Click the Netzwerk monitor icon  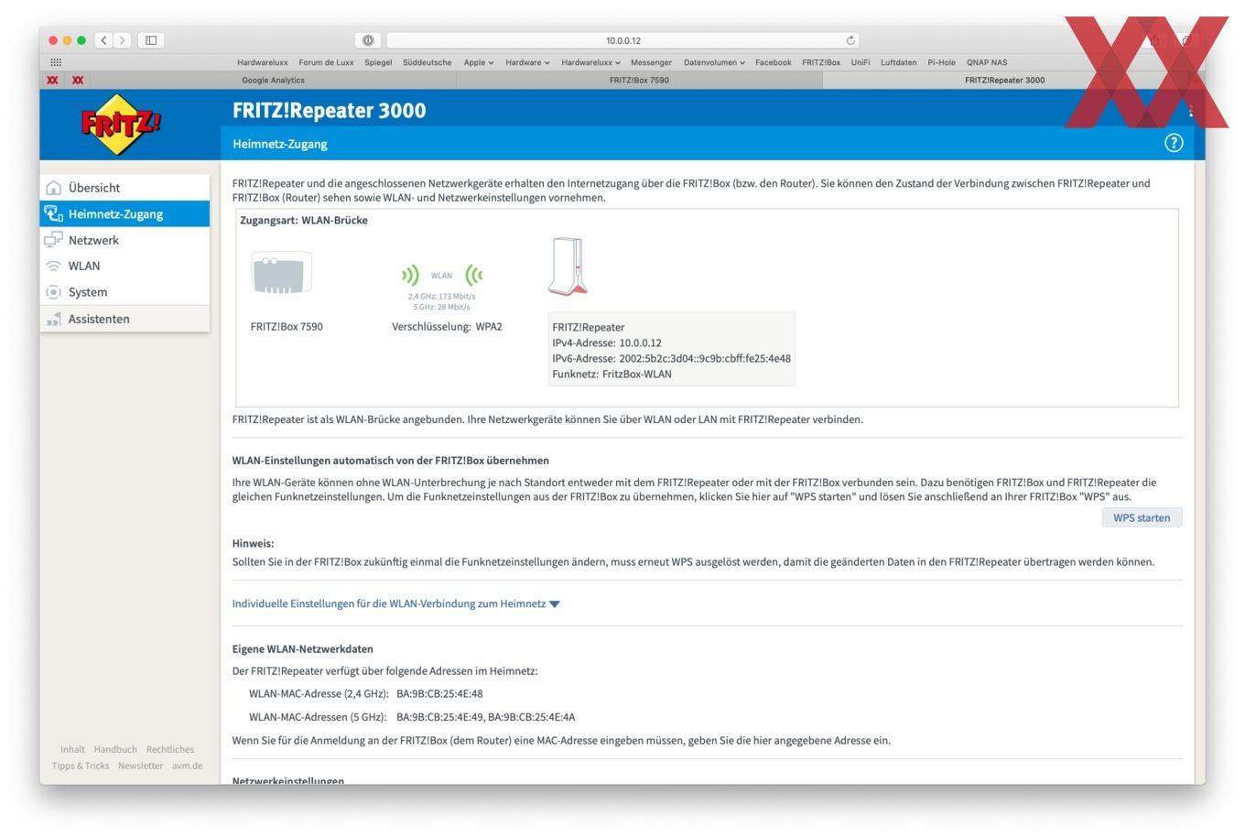click(54, 240)
